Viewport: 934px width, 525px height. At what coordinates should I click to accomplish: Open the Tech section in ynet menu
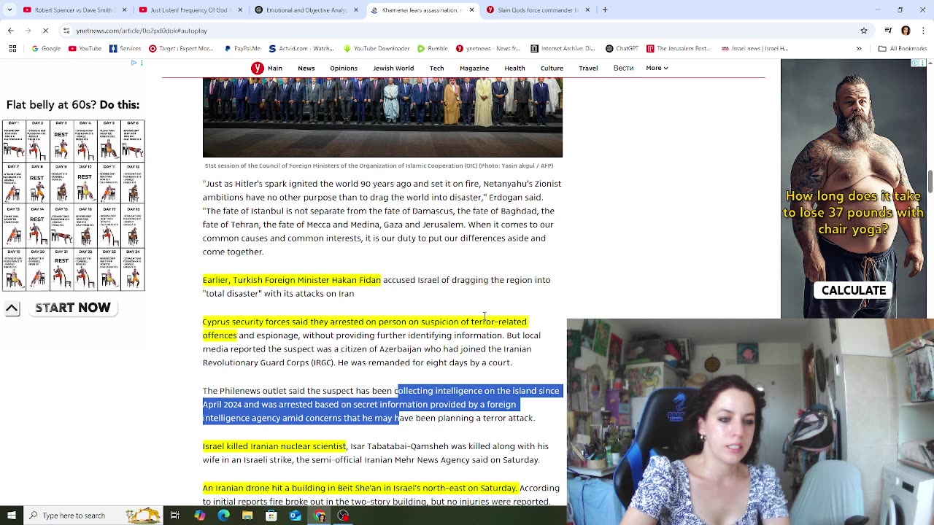(x=436, y=68)
